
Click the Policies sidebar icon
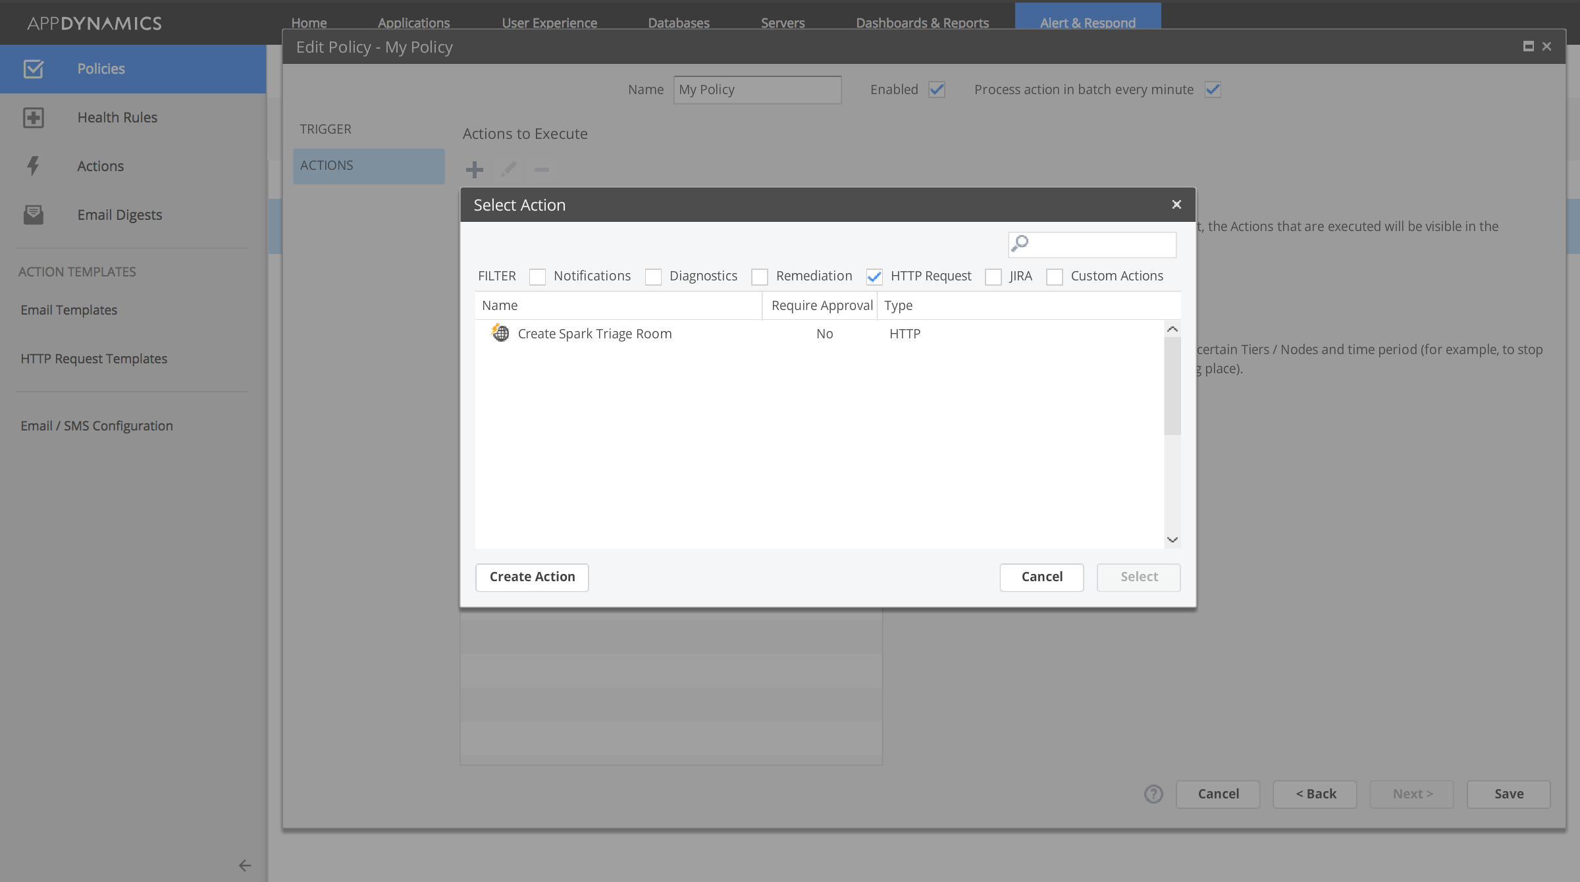coord(32,68)
